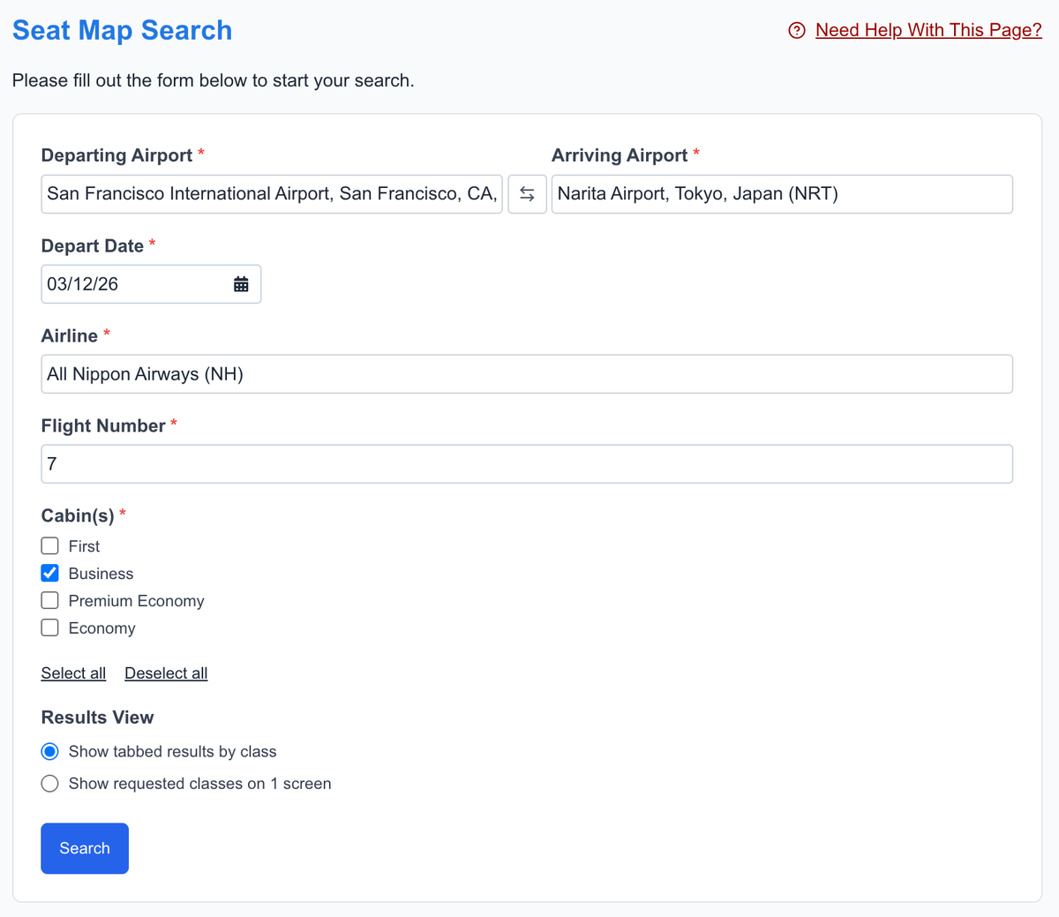Open the 'Need Help With This Page?' link
Viewport: 1059px width, 917px height.
point(928,29)
